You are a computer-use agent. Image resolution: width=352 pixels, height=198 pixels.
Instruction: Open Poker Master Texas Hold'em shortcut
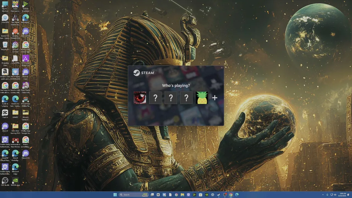tap(26, 88)
